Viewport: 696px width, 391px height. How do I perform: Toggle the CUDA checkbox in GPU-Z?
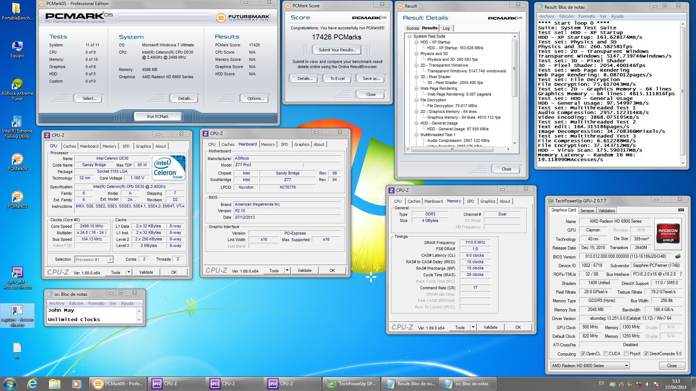[606, 354]
